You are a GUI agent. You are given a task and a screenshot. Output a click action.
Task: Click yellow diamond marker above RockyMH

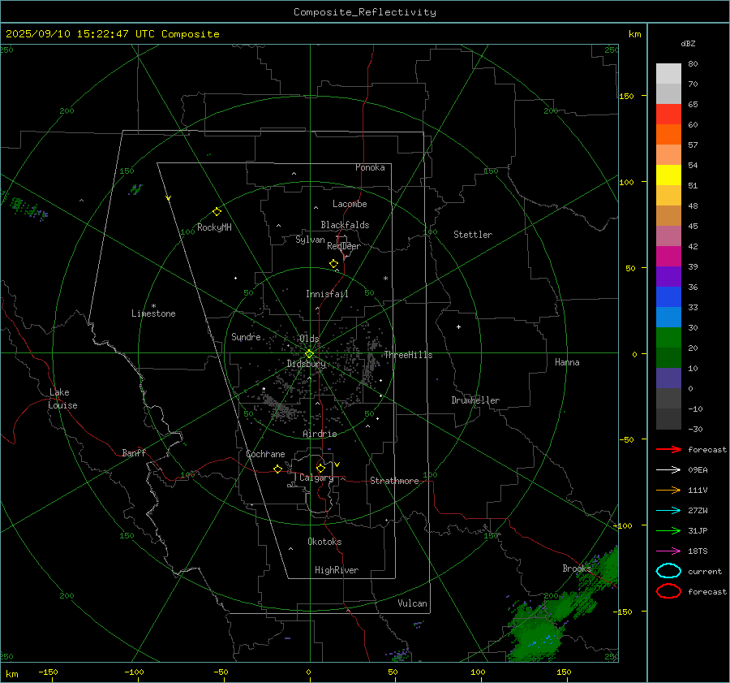point(217,212)
